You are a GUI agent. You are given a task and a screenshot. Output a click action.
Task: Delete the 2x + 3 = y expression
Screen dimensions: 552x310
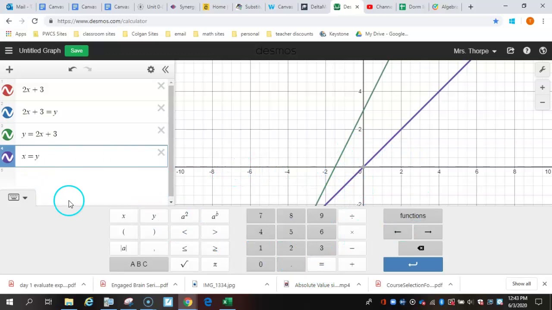161,108
